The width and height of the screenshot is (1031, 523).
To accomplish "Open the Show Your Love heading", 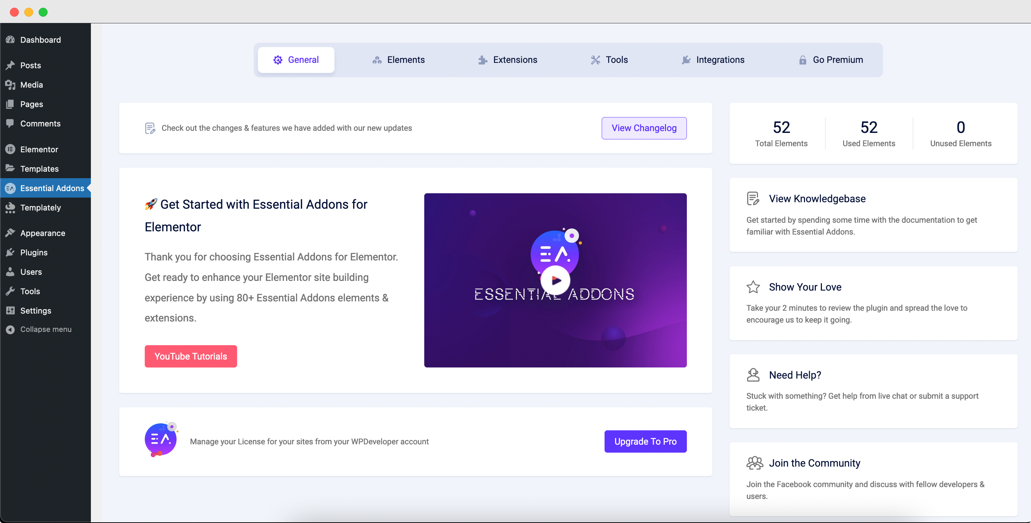I will (805, 287).
